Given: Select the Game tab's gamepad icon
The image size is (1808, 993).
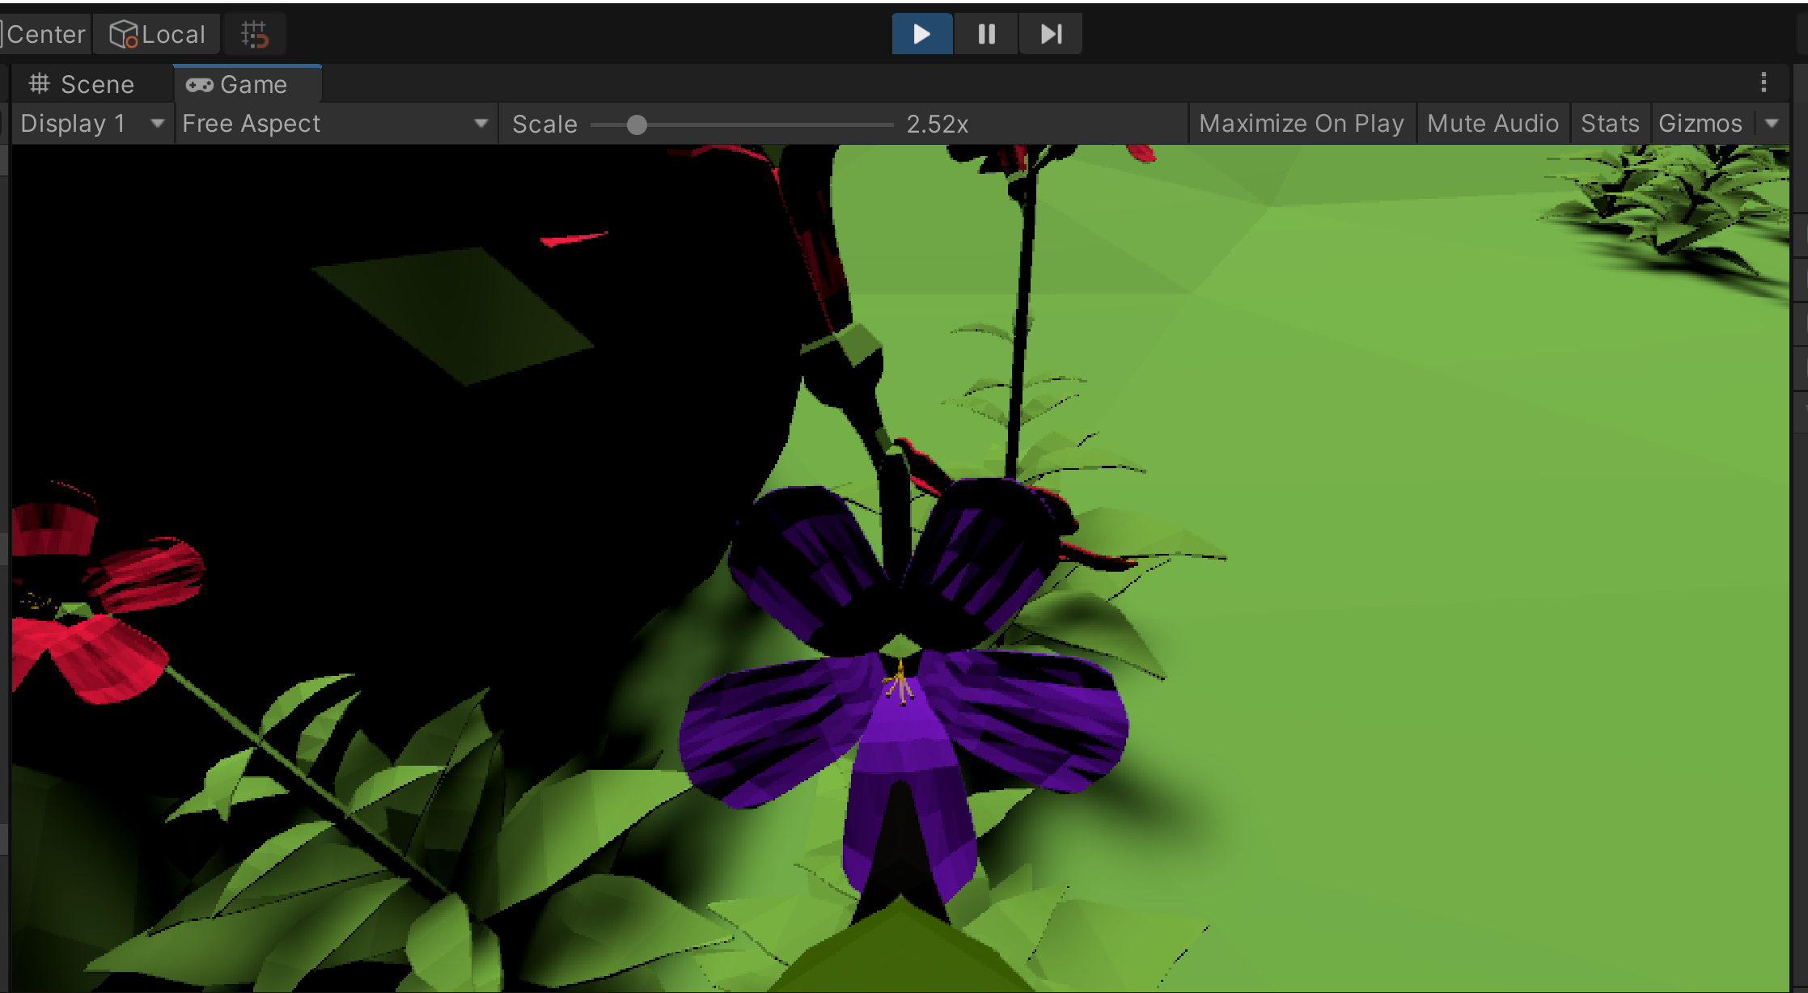Looking at the screenshot, I should click(199, 83).
